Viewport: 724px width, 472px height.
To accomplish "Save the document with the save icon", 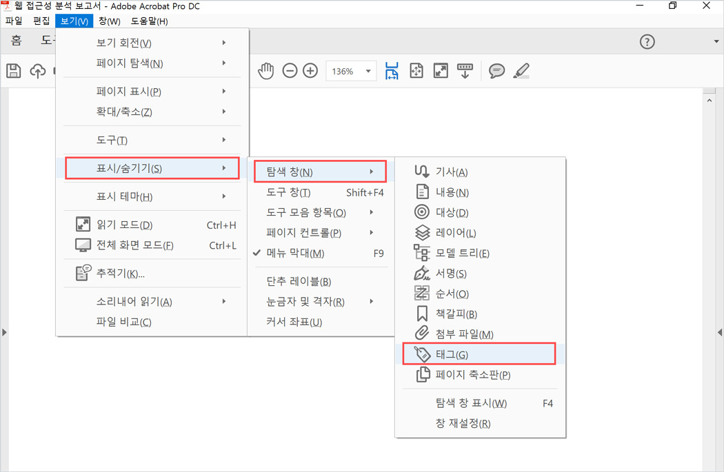I will click(x=13, y=70).
